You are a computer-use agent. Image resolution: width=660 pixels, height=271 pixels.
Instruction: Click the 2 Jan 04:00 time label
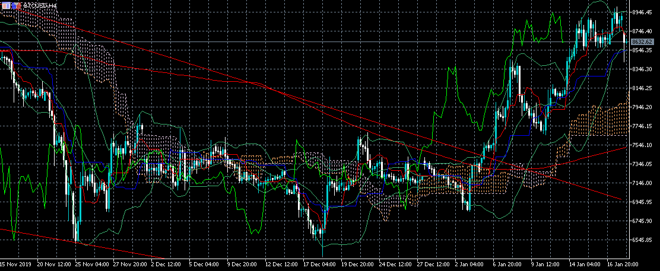(x=468, y=264)
